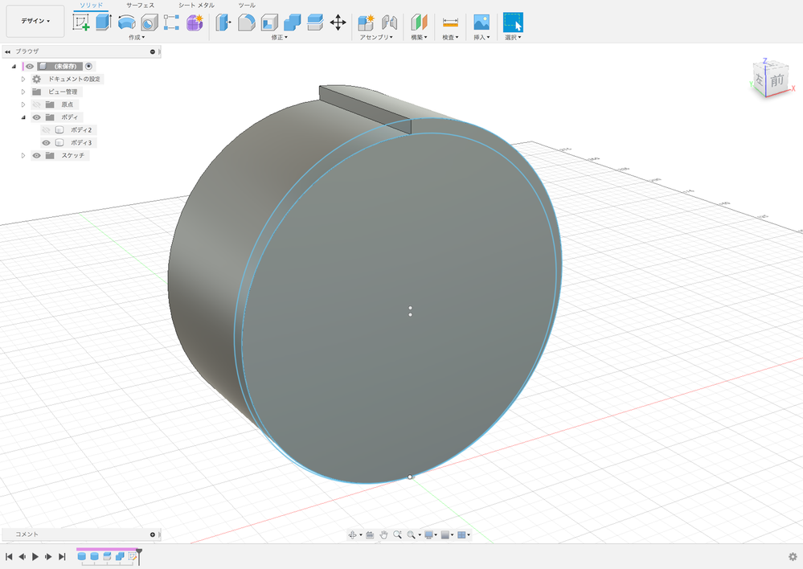Activate the window Select tool

pos(513,23)
